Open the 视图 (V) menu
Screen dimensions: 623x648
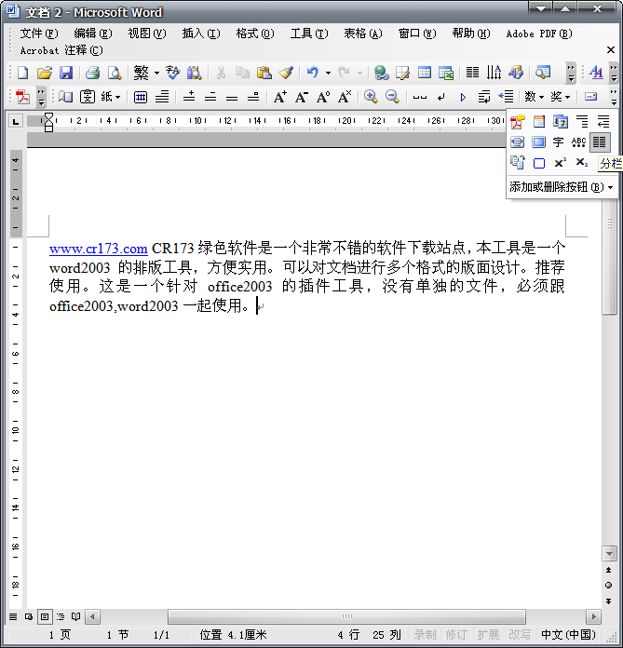(147, 34)
